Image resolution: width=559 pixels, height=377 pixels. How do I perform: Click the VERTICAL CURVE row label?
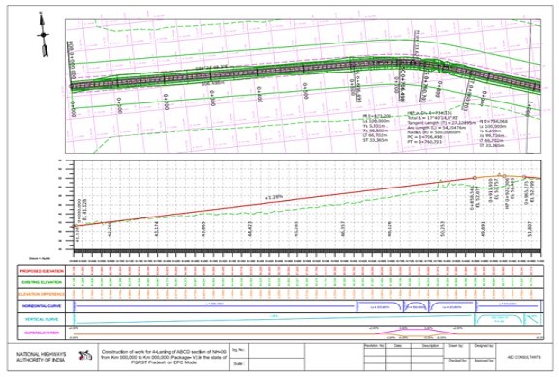pyautogui.click(x=42, y=319)
